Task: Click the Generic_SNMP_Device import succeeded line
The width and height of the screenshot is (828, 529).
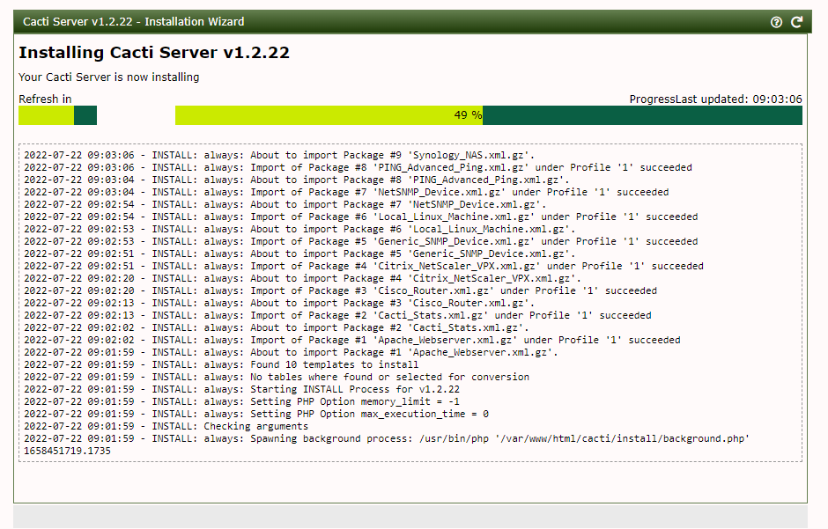Action: pos(360,241)
